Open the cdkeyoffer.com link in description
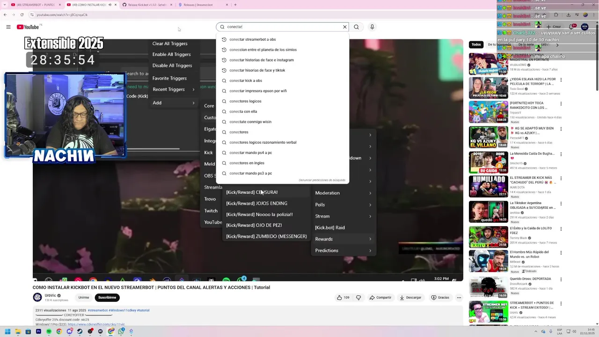Screen dimensions: 599x337 (96, 324)
